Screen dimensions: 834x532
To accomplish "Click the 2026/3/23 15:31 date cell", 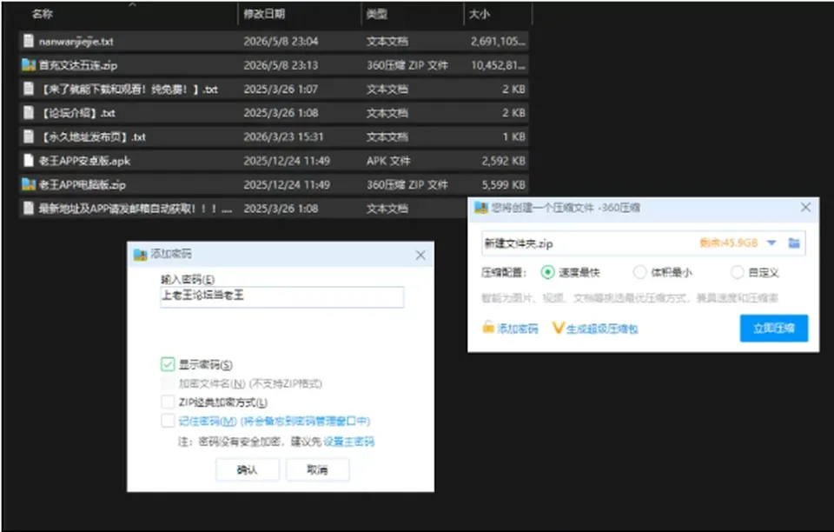I will (x=283, y=136).
